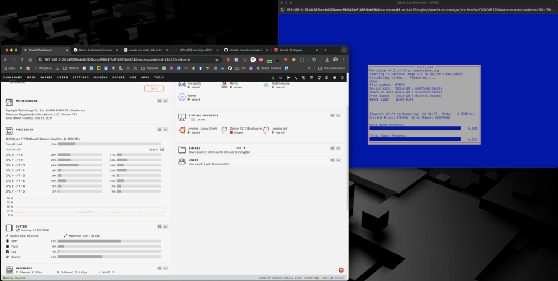The image size is (558, 281).
Task: Expand the Users section chevron
Action: click(x=339, y=160)
